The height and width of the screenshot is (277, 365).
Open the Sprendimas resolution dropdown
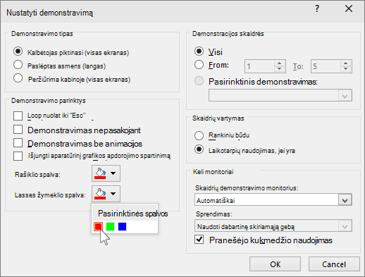[x=345, y=226]
